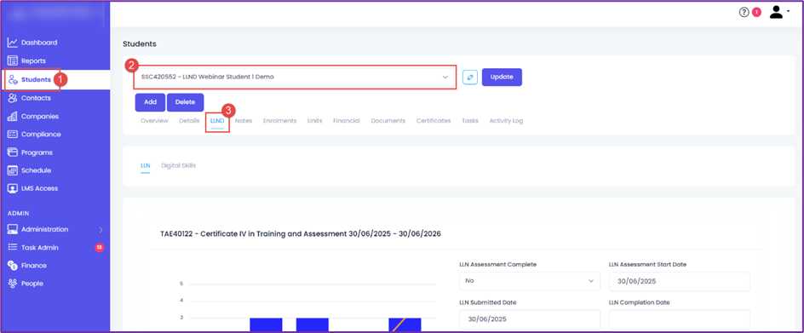The width and height of the screenshot is (804, 333).
Task: Click the LLN Submitted Date field
Action: (x=530, y=319)
